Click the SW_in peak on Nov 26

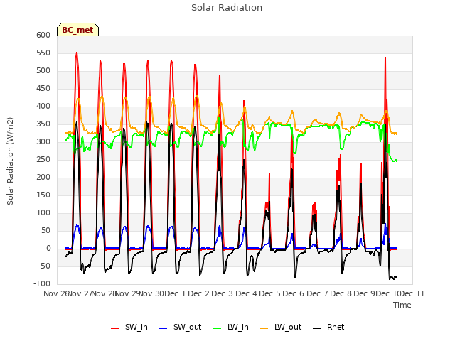77,53
